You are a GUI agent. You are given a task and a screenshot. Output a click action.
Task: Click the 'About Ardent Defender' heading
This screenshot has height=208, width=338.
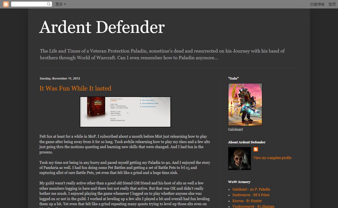point(247,142)
